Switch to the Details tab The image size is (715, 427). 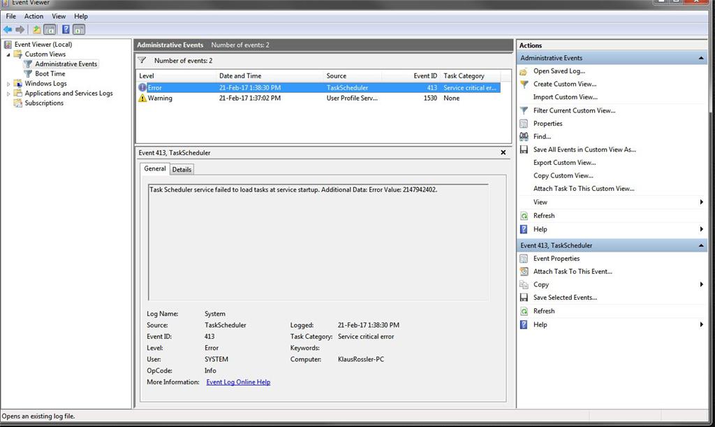(182, 169)
